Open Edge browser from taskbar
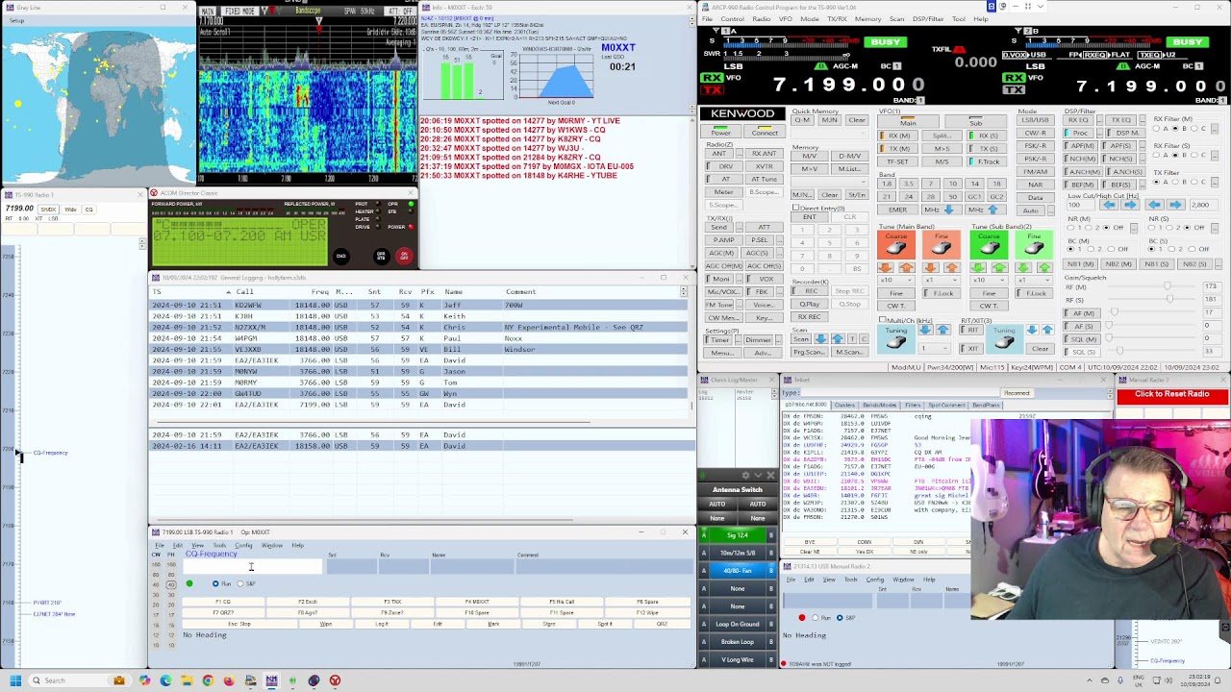The image size is (1231, 692). [165, 680]
